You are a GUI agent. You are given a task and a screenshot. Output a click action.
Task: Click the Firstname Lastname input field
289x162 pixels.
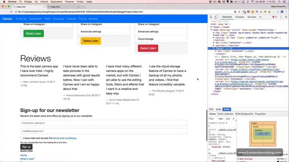(104, 123)
